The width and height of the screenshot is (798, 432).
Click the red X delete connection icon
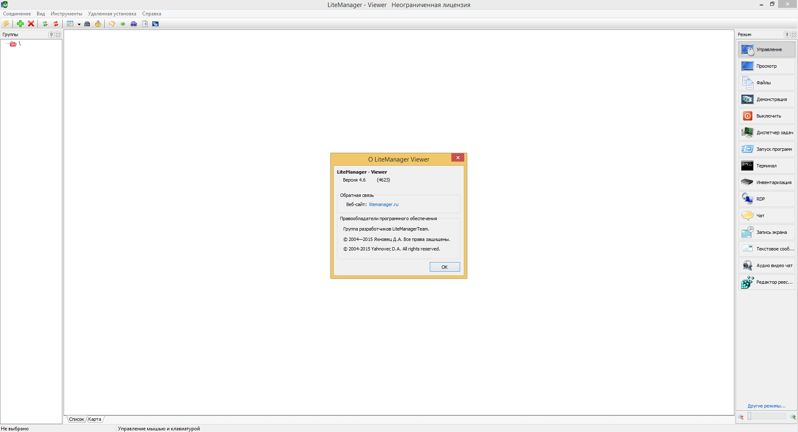click(x=31, y=24)
